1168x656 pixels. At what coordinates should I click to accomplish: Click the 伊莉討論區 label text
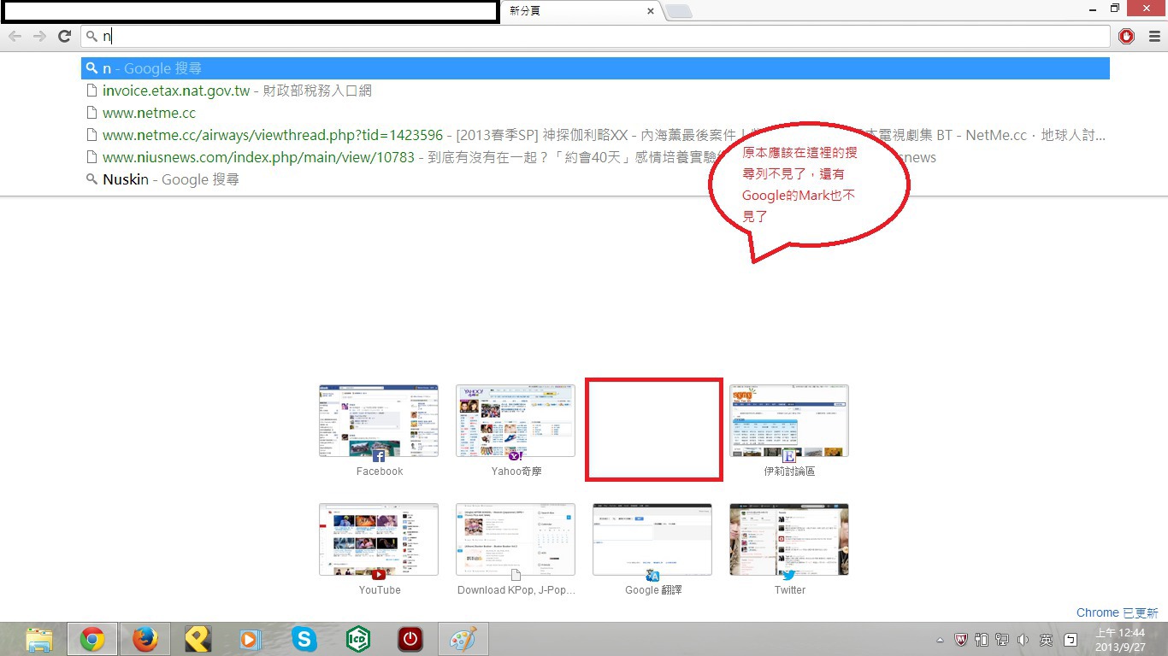(x=789, y=471)
